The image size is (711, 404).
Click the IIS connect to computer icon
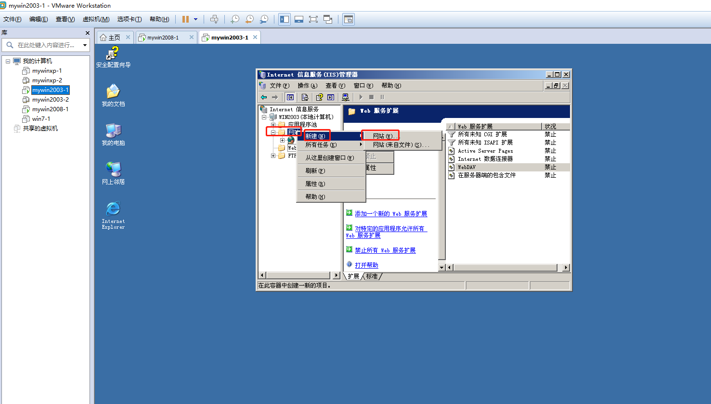pyautogui.click(x=345, y=97)
